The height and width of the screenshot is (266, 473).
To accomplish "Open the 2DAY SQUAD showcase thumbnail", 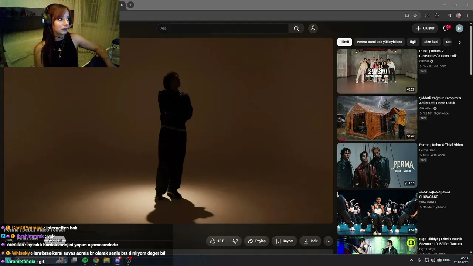I will tap(377, 212).
